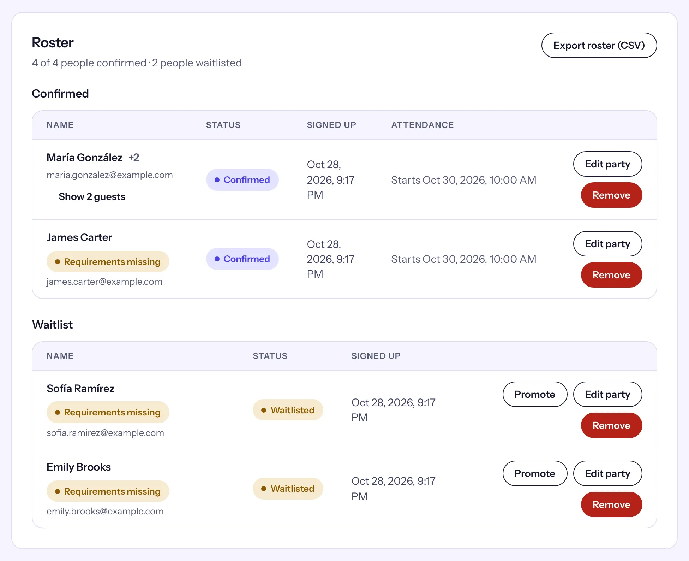The image size is (689, 561).
Task: Edit party for Emily Brooks
Action: pos(607,473)
